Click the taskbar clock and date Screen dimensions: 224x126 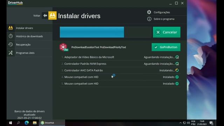click(202, 123)
